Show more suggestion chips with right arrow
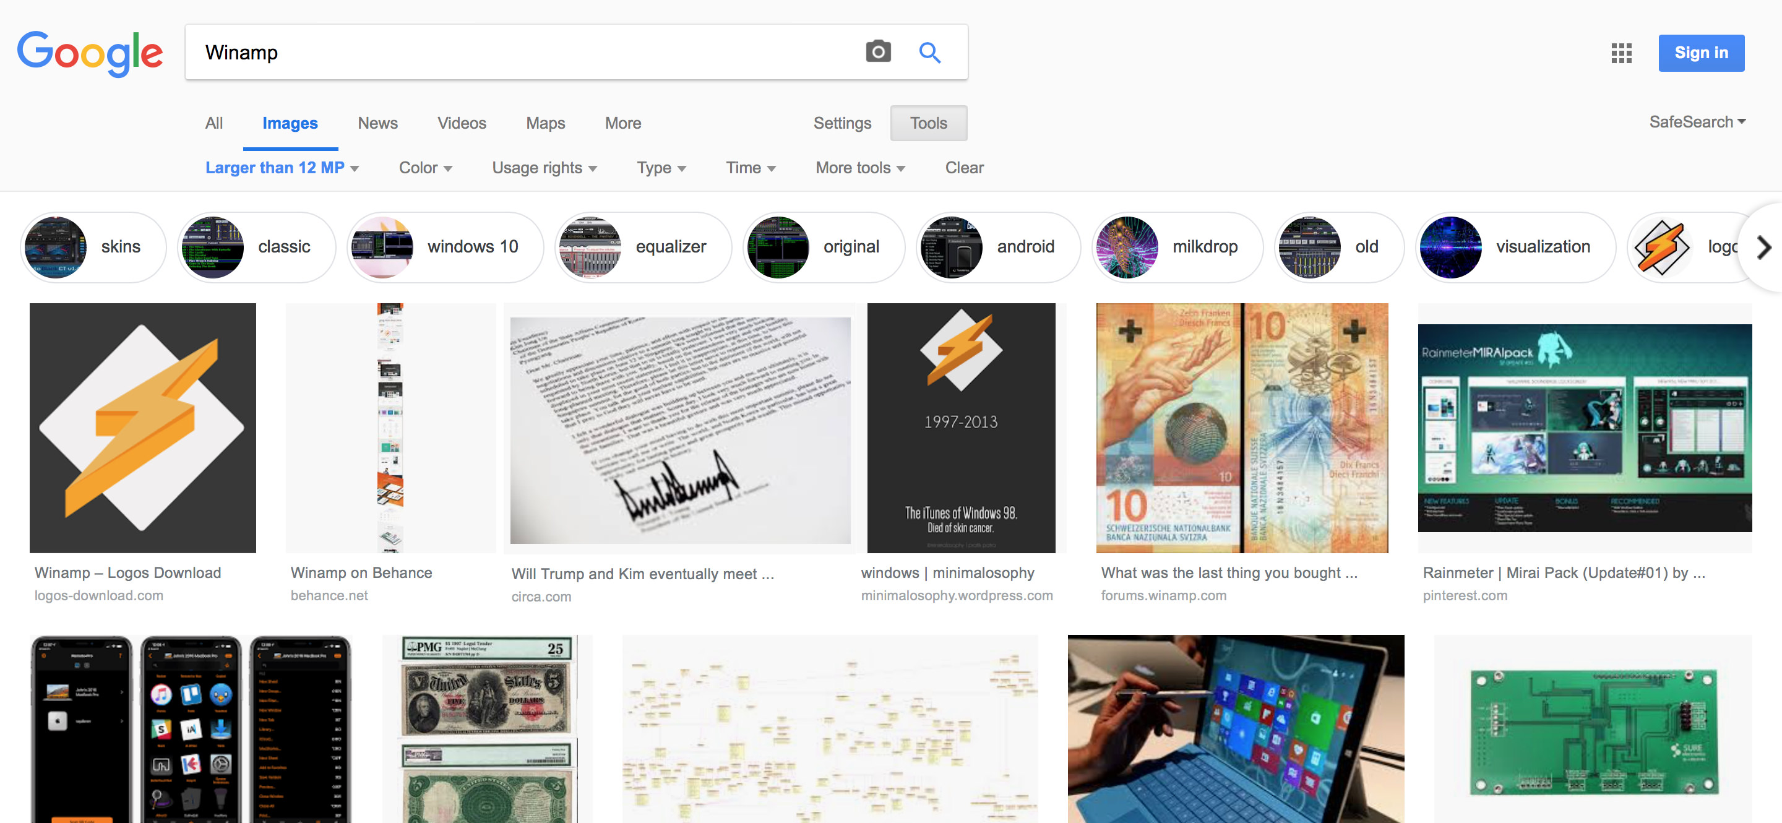This screenshot has height=823, width=1782. [x=1763, y=248]
